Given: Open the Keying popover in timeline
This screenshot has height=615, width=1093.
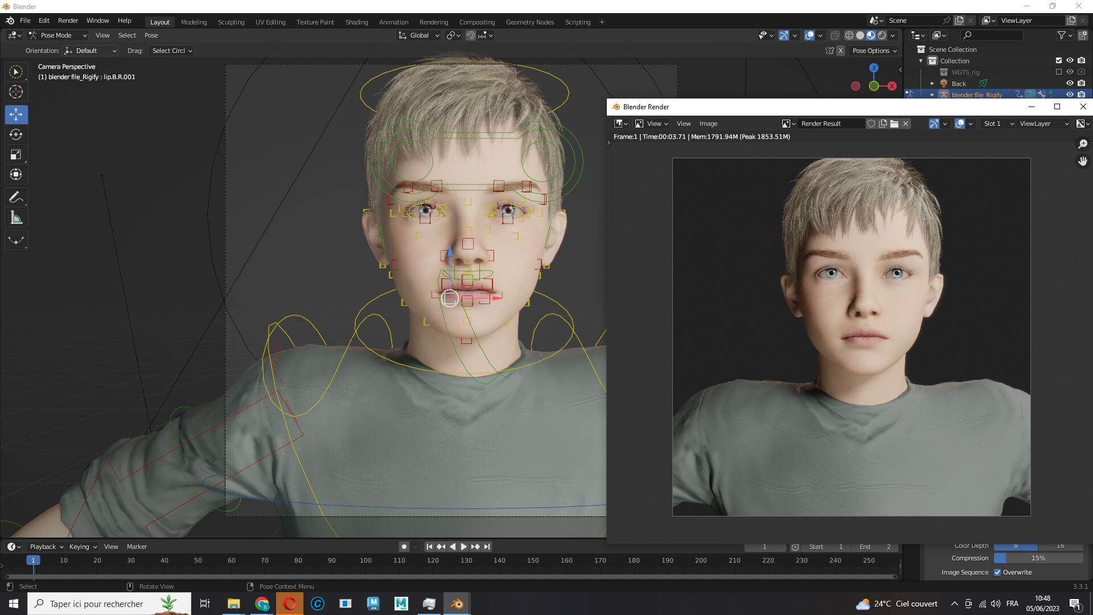Looking at the screenshot, I should click(x=83, y=547).
